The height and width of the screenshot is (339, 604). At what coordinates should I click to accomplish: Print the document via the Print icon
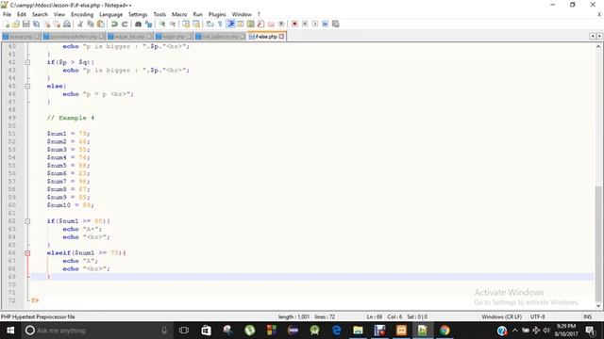pos(67,24)
